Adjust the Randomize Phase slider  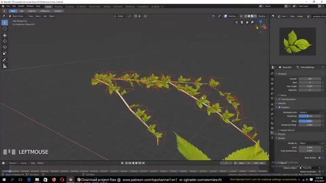pos(310,125)
